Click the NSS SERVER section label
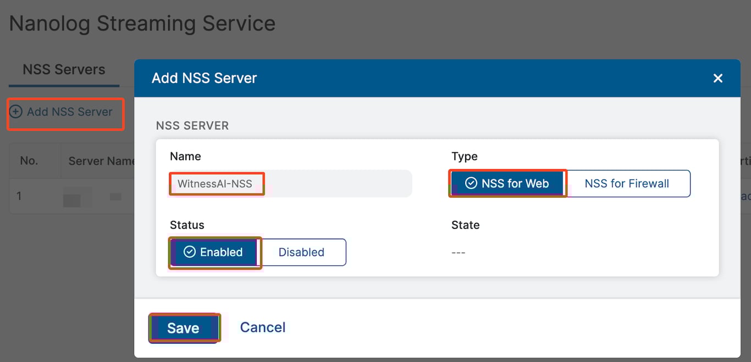Screen dimensions: 751x362 click(192, 126)
